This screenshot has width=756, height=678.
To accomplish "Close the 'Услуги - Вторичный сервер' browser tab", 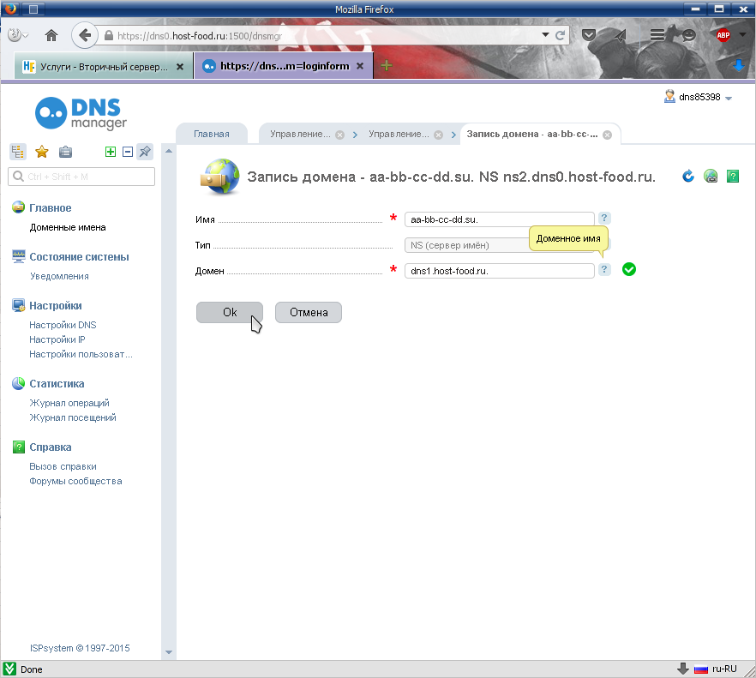I will 180,67.
